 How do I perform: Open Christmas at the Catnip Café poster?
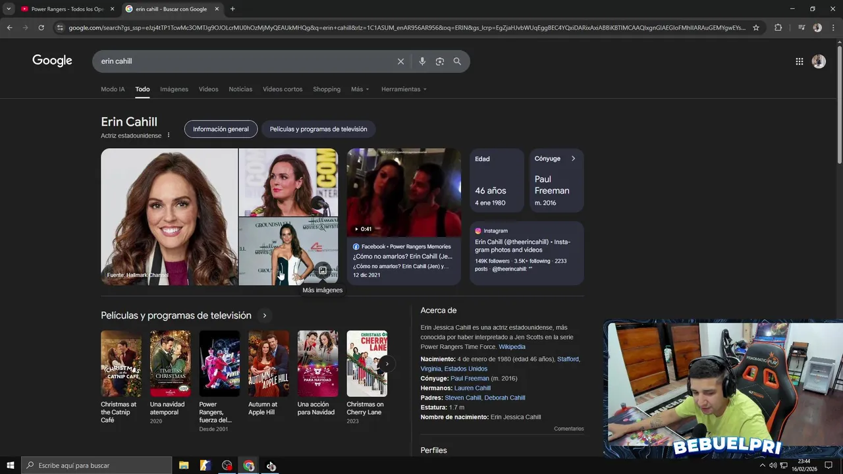click(x=121, y=363)
